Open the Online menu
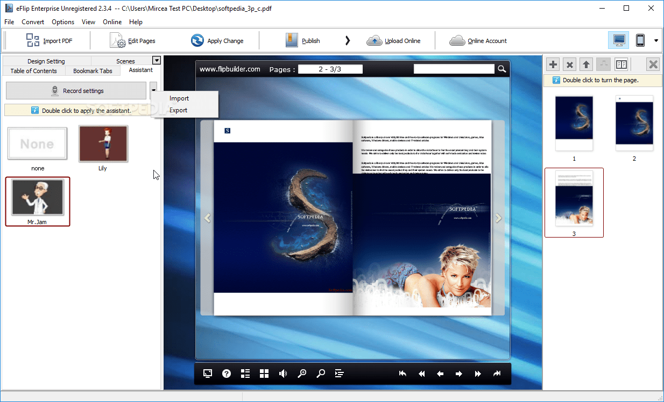This screenshot has width=664, height=402. point(112,22)
